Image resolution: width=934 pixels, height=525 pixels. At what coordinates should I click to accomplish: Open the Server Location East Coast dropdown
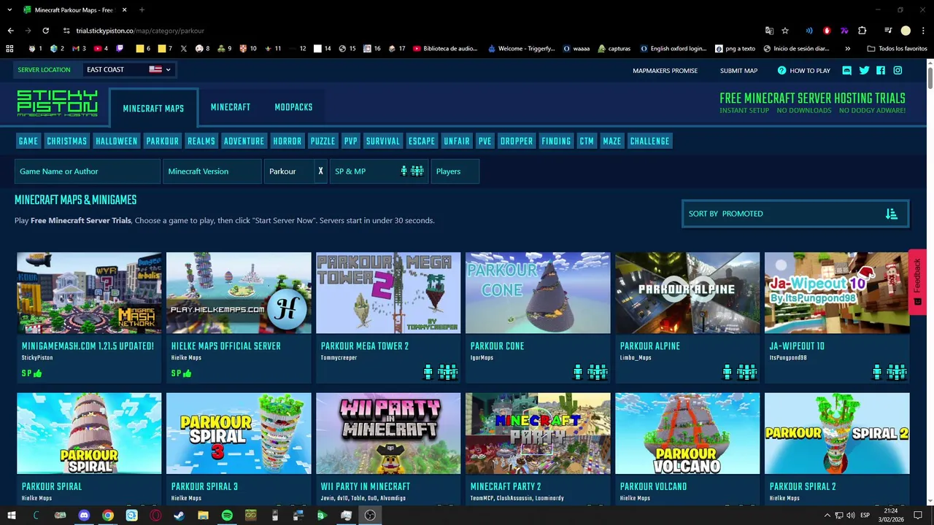[128, 69]
